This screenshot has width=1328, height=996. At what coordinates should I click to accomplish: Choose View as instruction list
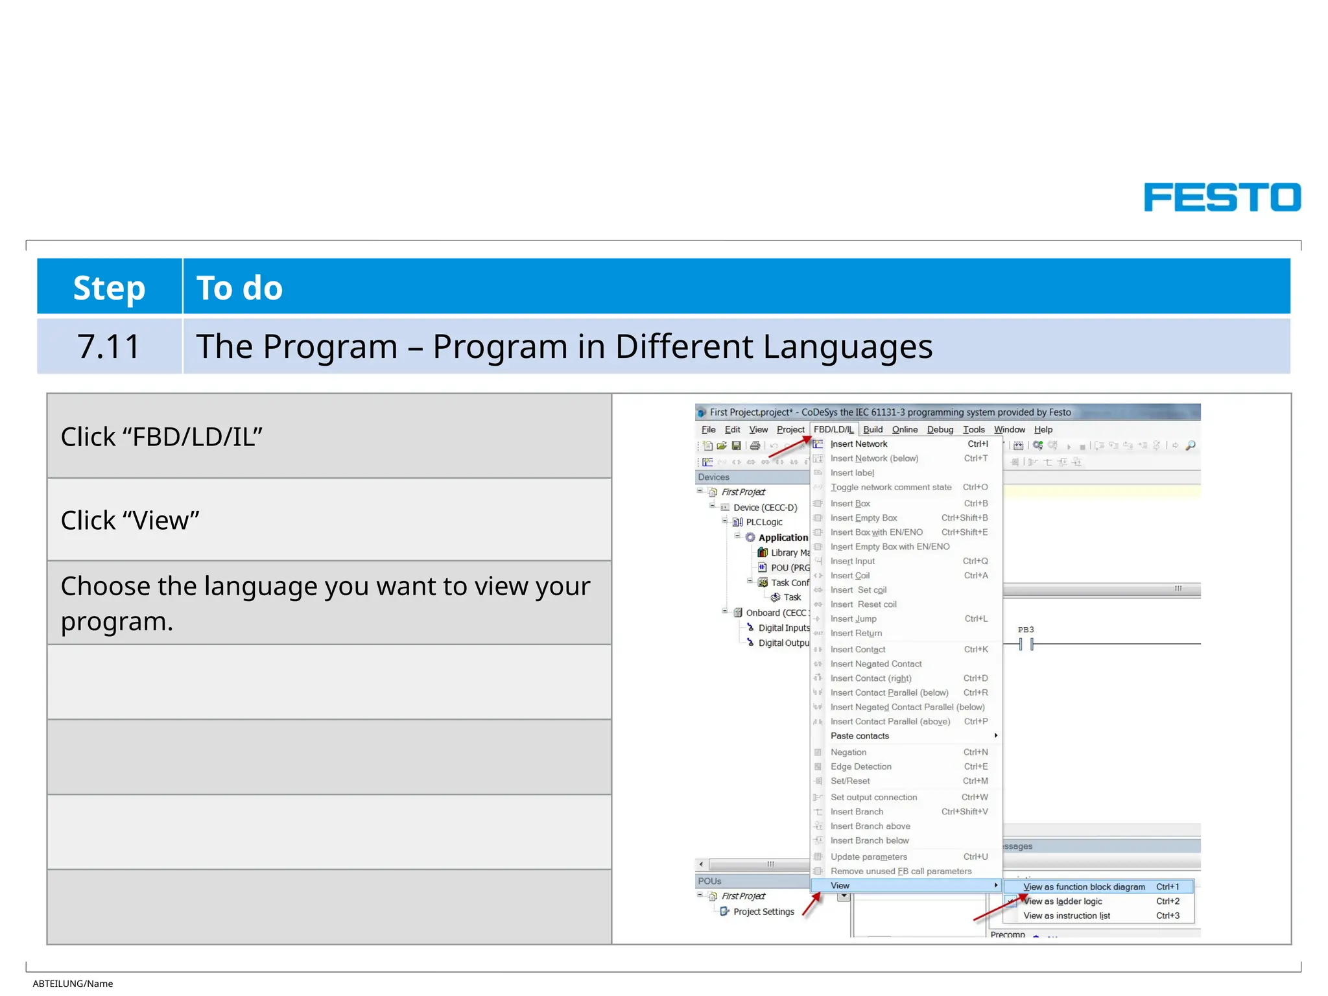1098,916
